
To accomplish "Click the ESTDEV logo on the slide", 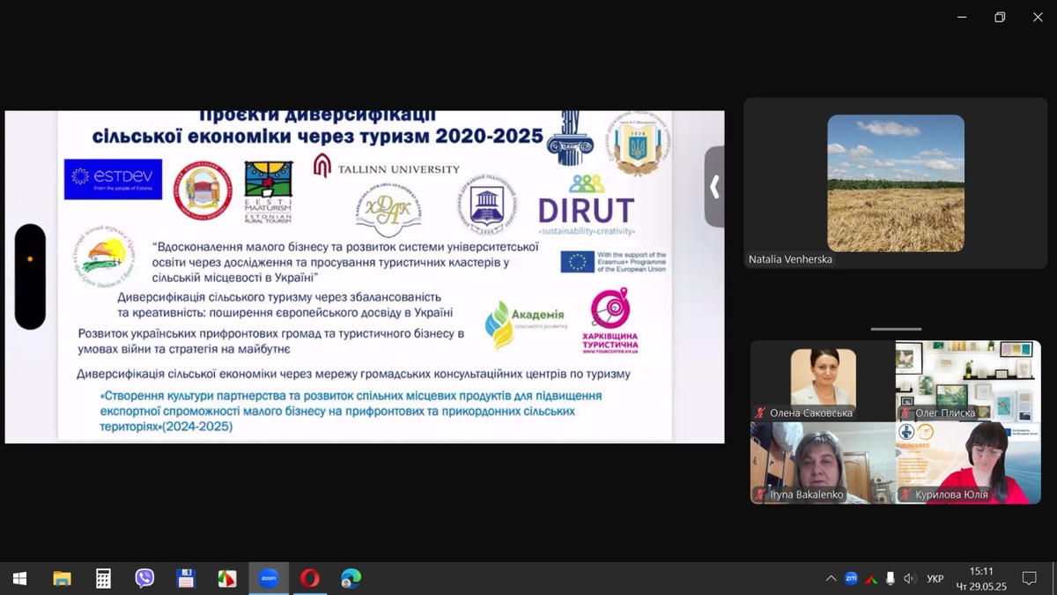I will pos(113,179).
